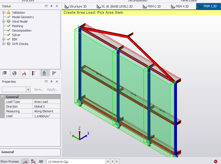Toggle the loads display icon in status bar
The image size is (221, 164).
[x=25, y=161]
